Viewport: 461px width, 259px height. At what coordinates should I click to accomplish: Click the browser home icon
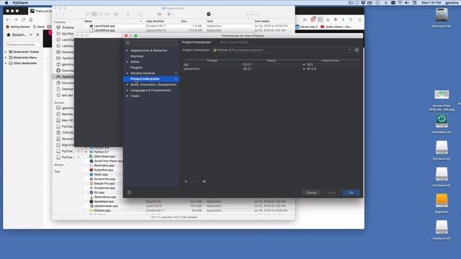click(31, 19)
